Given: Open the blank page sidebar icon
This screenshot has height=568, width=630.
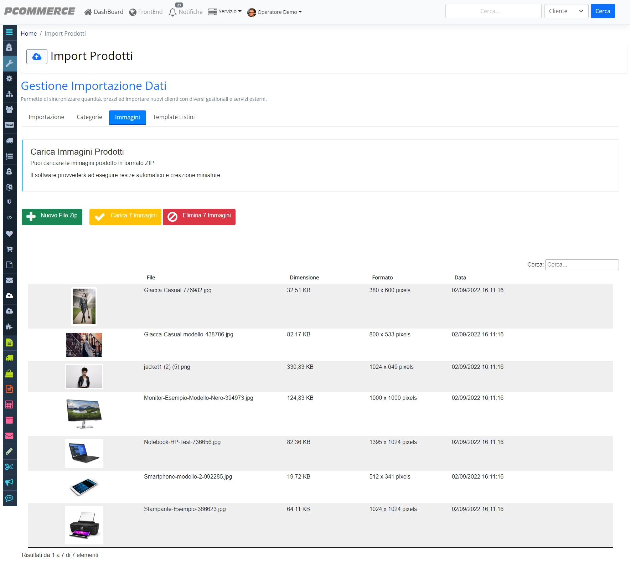Looking at the screenshot, I should pos(9,265).
